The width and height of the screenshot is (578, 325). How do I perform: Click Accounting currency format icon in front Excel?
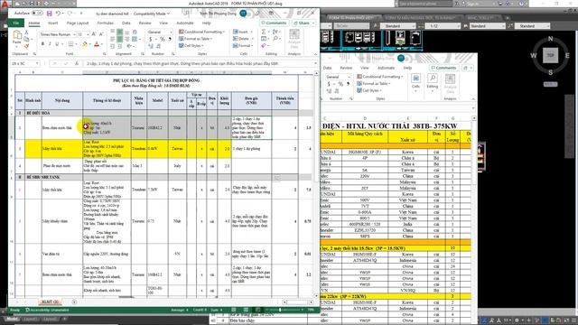pyautogui.click(x=151, y=39)
